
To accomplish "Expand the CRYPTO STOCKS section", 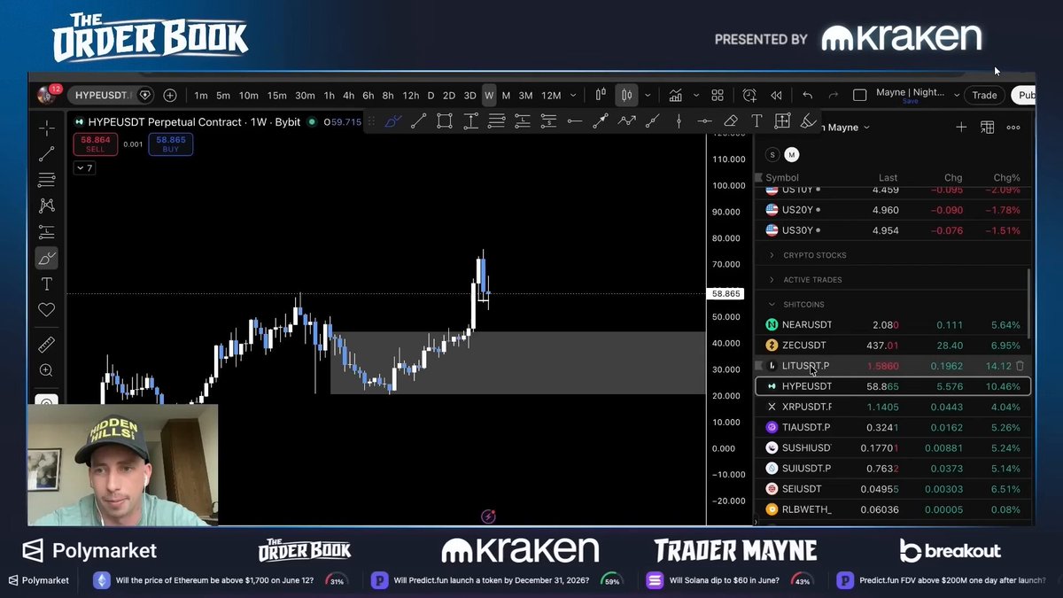I will tap(814, 255).
